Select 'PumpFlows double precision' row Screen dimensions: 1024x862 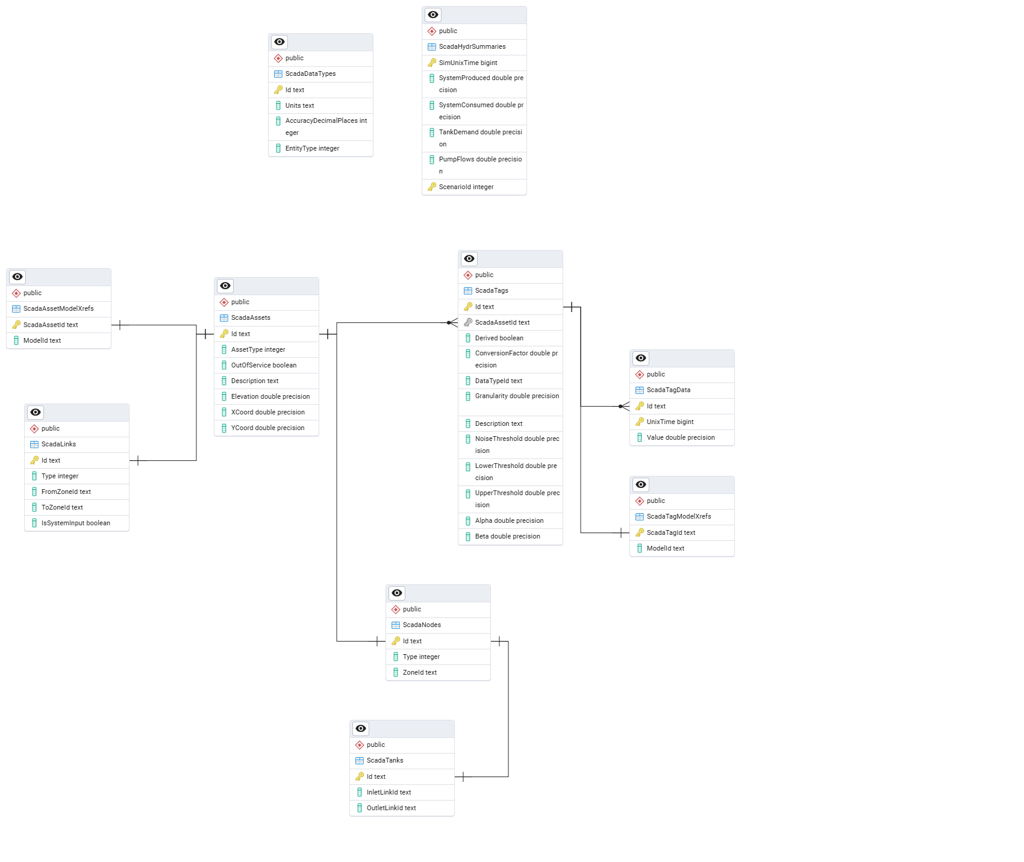coord(474,166)
